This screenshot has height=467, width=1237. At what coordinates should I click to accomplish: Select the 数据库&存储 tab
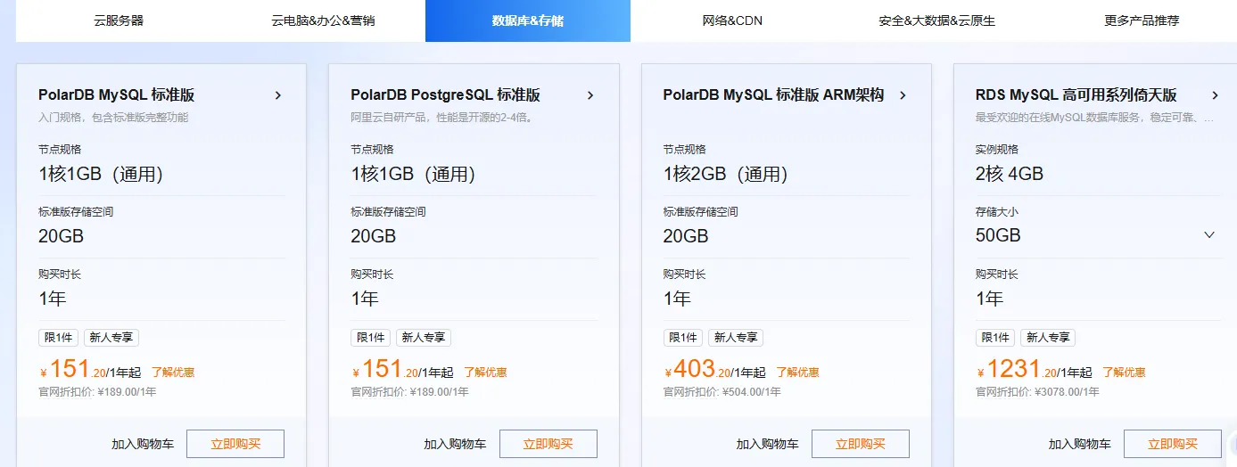[x=528, y=20]
